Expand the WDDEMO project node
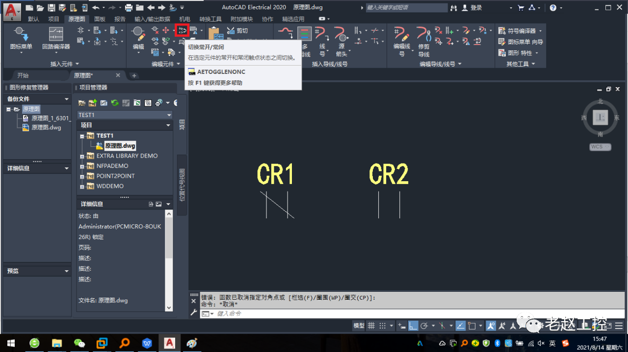Screen dimensions: 628x352 coord(82,186)
